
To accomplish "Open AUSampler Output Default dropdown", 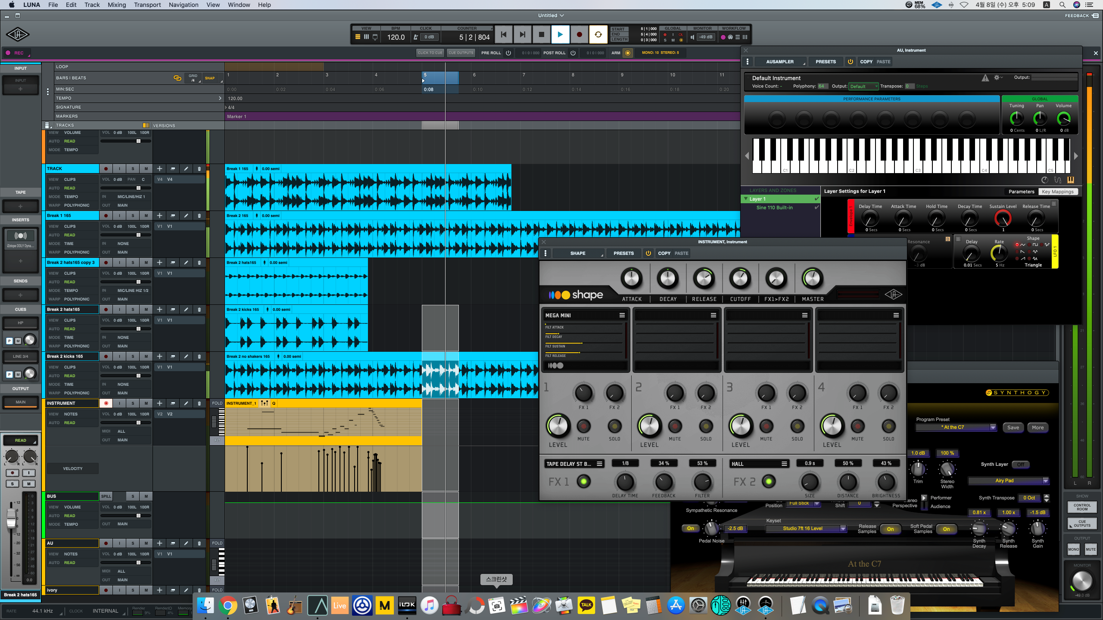I will pyautogui.click(x=863, y=86).
